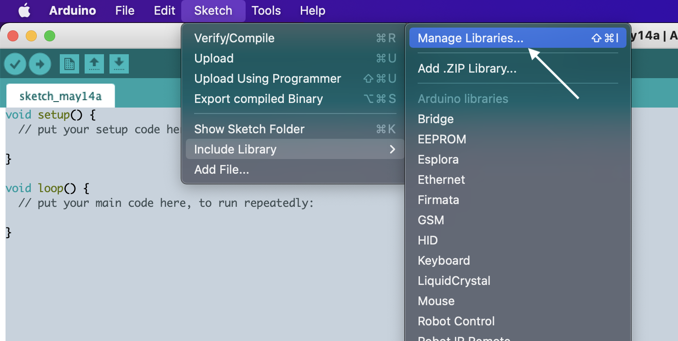This screenshot has width=678, height=341.
Task: Switch to the sketch_may14a tab
Action: click(60, 96)
